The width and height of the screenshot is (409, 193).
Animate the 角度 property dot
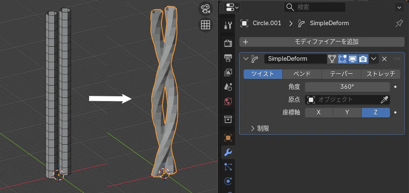tap(395, 87)
